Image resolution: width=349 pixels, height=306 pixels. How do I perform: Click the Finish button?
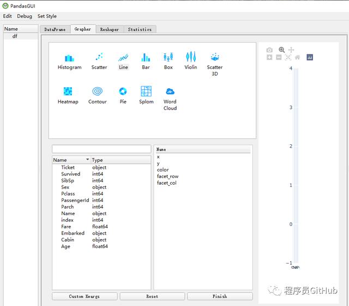(220, 296)
